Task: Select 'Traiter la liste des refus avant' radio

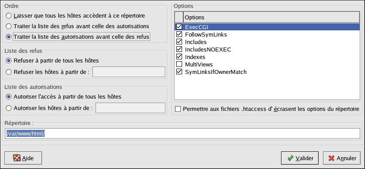Action: [x=8, y=26]
